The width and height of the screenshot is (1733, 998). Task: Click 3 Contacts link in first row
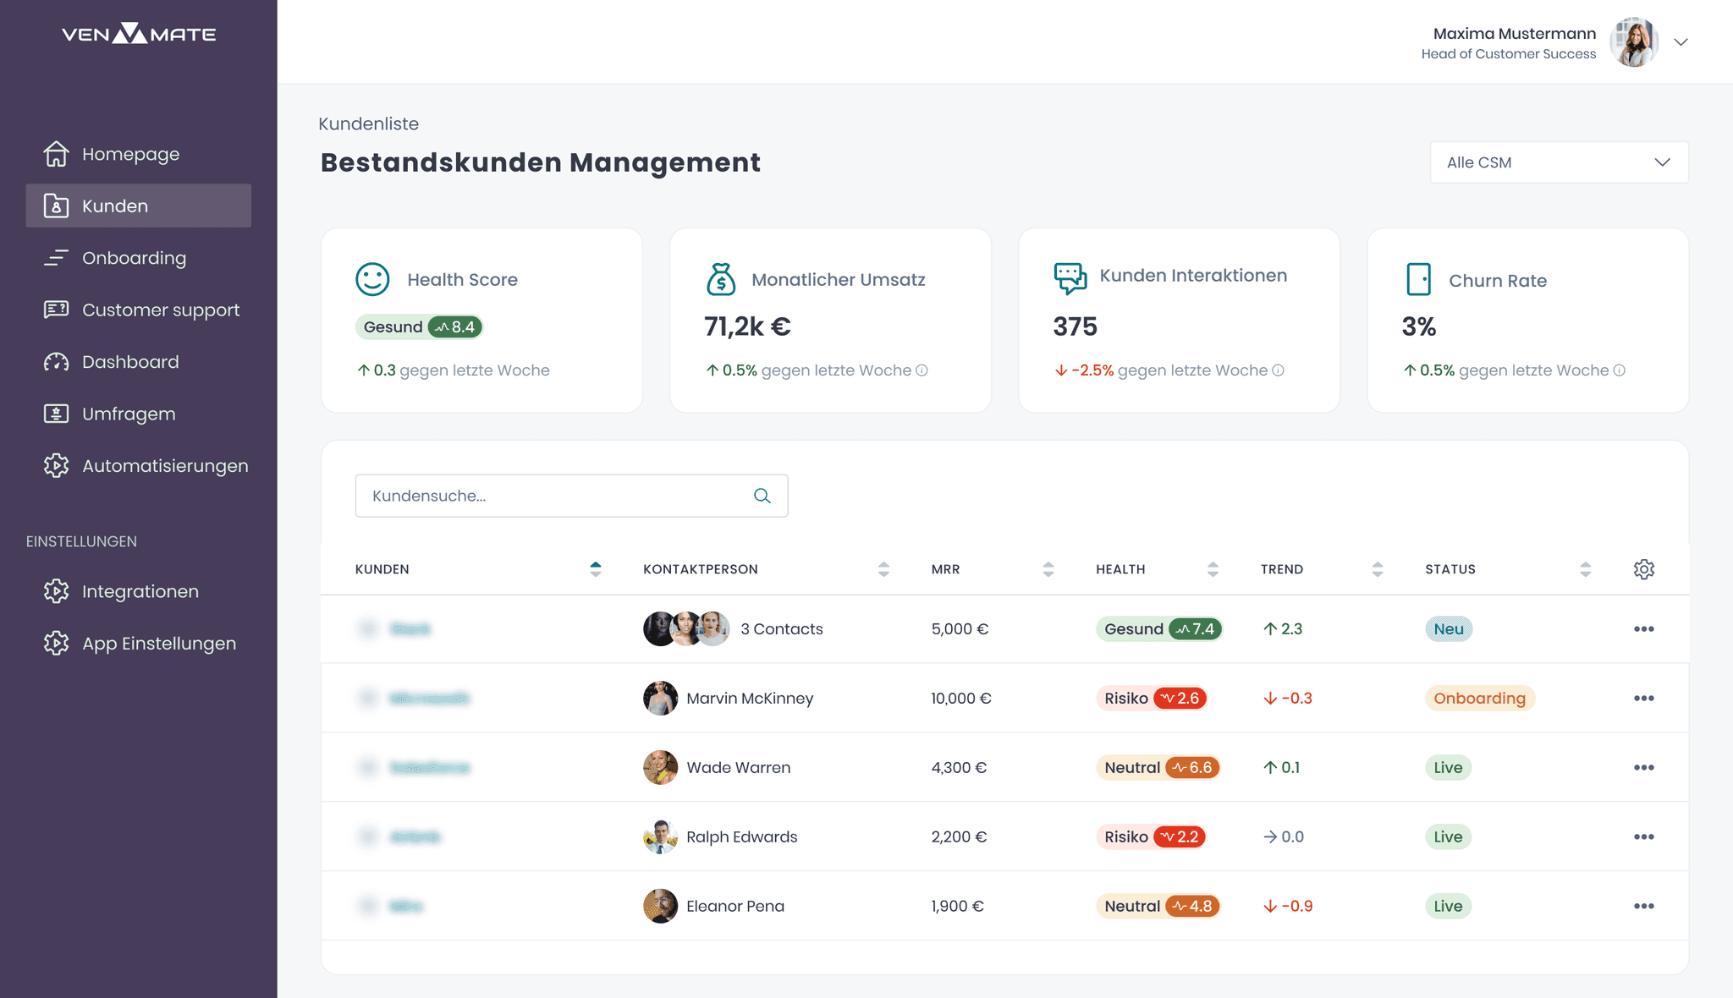coord(781,628)
